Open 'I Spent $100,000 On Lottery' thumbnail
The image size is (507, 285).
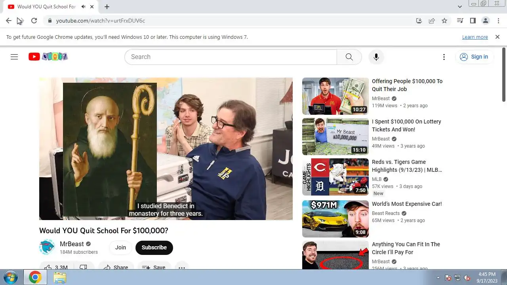335,137
